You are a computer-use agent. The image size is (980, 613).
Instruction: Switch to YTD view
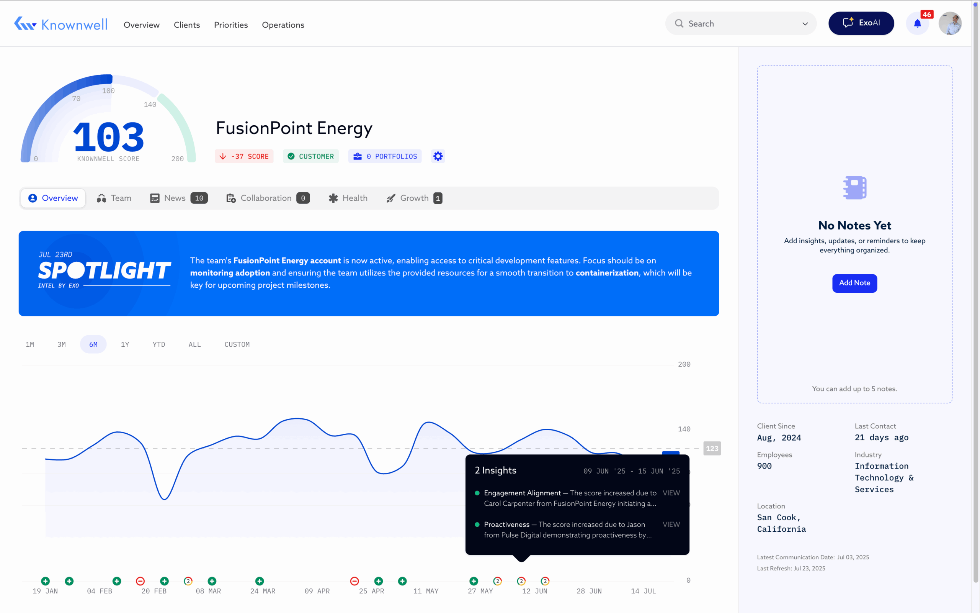click(x=159, y=344)
